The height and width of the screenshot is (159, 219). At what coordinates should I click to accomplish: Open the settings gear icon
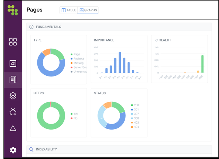(13, 150)
